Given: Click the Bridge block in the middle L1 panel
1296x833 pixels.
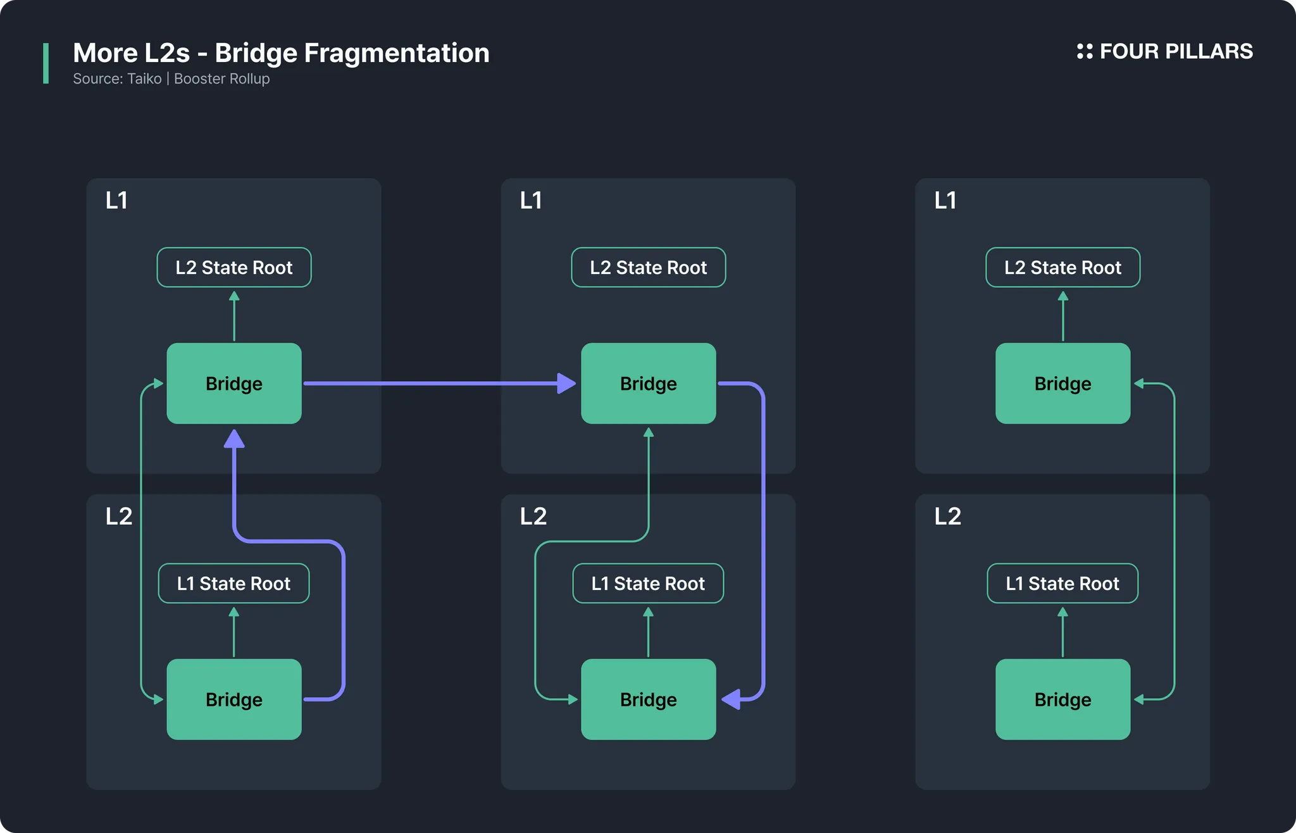Looking at the screenshot, I should coord(649,384).
